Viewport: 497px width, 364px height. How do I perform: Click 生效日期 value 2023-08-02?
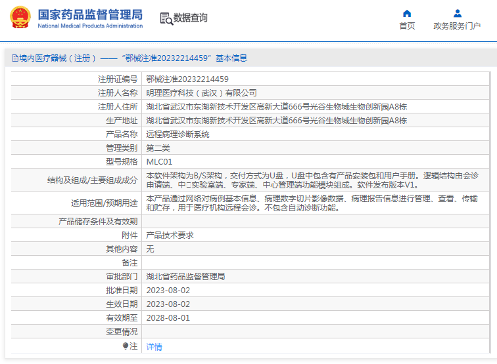tap(168, 304)
